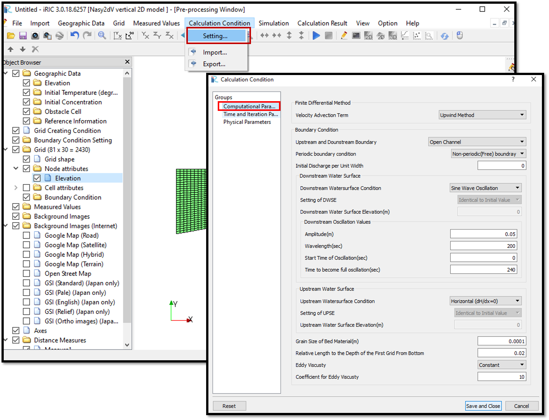
Task: Toggle the Obstacle Cell checkbox
Action: click(26, 112)
